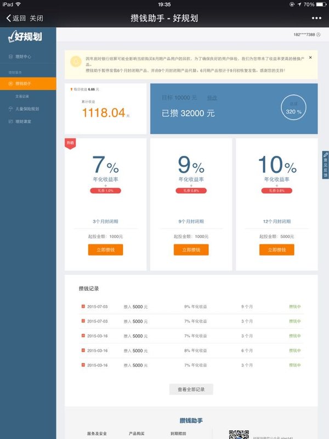This screenshot has width=329, height=439.
Task: Click 产品购买 in the footer
Action: point(137,434)
